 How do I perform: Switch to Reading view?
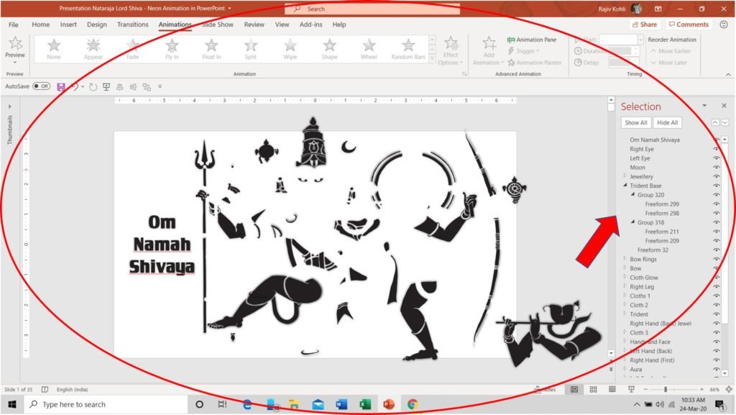click(x=612, y=390)
